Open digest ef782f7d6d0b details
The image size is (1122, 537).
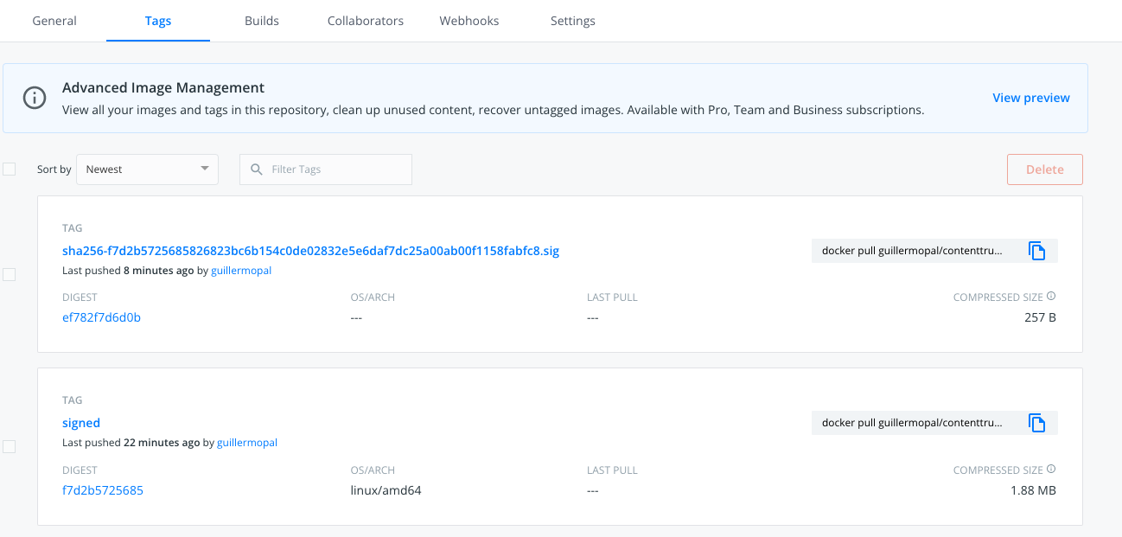click(101, 317)
